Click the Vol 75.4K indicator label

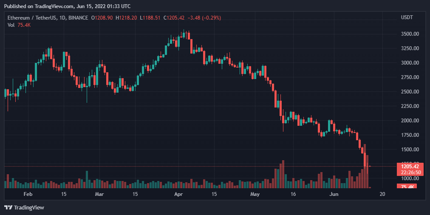tap(19, 25)
